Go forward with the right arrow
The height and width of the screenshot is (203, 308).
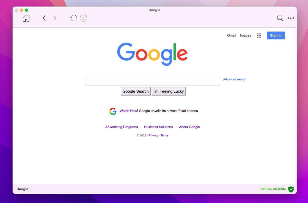coord(55,18)
